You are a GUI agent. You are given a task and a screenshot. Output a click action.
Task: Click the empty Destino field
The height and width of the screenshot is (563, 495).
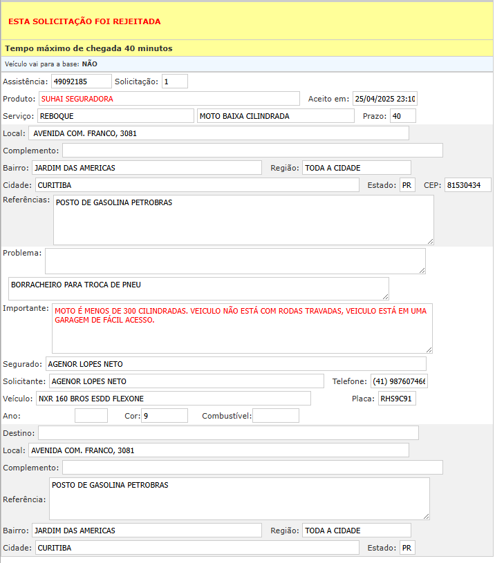tap(228, 433)
